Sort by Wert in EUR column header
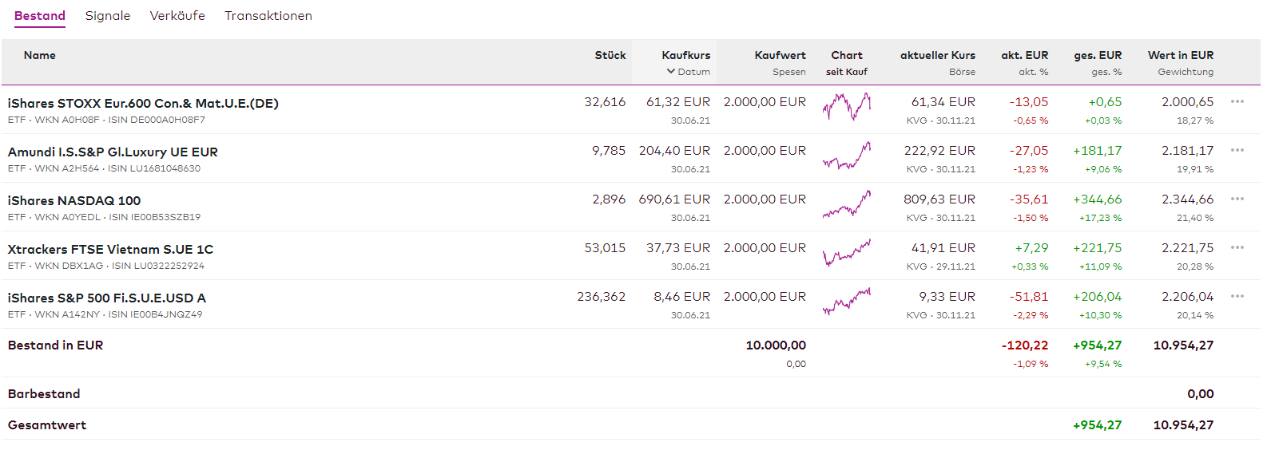1279x454 pixels. 1180,55
